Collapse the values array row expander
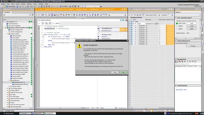Viewport: 204px width, 115px height. pos(135,24)
